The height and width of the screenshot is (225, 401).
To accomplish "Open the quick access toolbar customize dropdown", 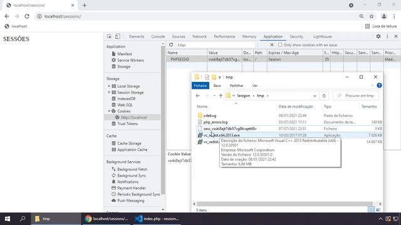I will [x=219, y=77].
